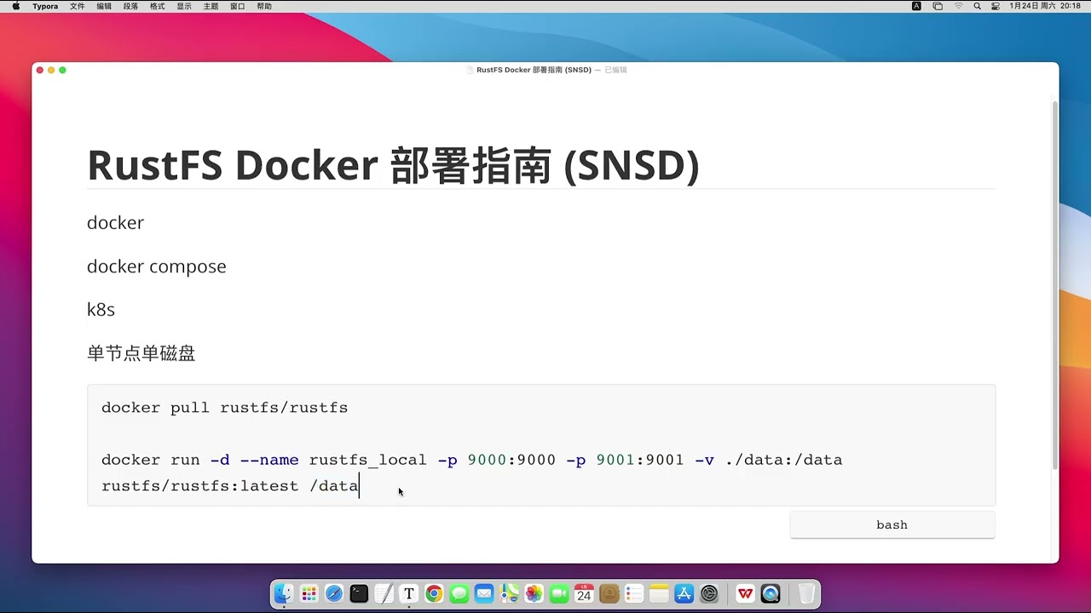This screenshot has width=1091, height=613.
Task: Open Photos from the dock
Action: (x=534, y=593)
